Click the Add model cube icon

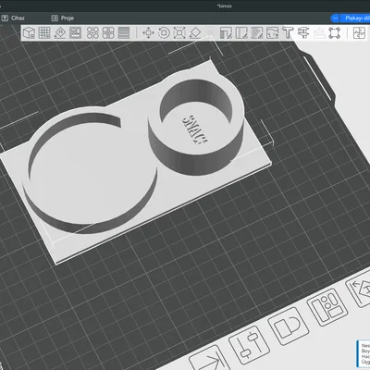pos(30,32)
